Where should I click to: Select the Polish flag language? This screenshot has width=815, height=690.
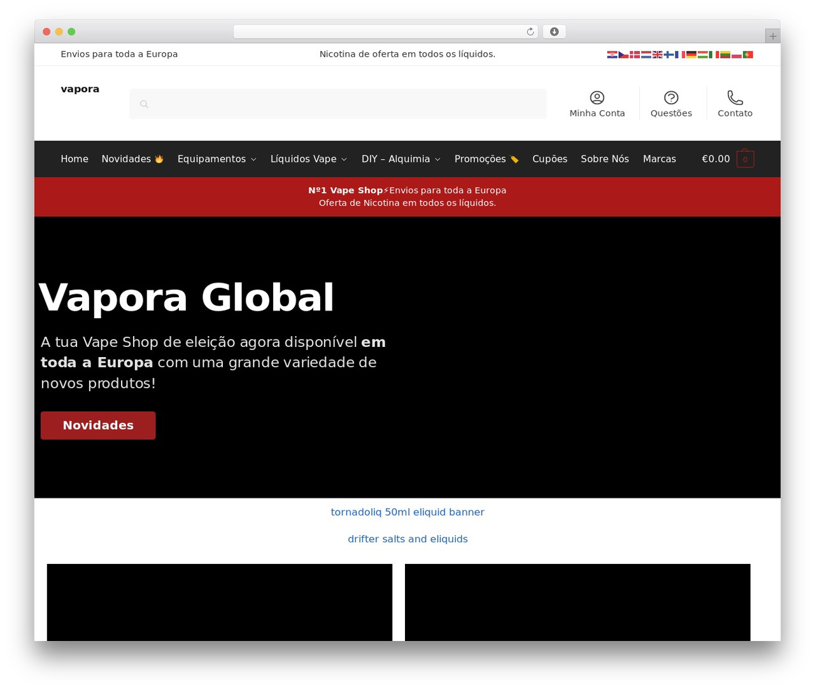pos(737,55)
